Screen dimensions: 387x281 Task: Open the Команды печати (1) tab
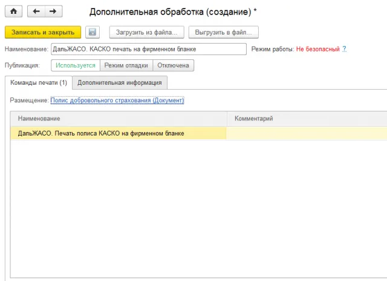click(39, 82)
